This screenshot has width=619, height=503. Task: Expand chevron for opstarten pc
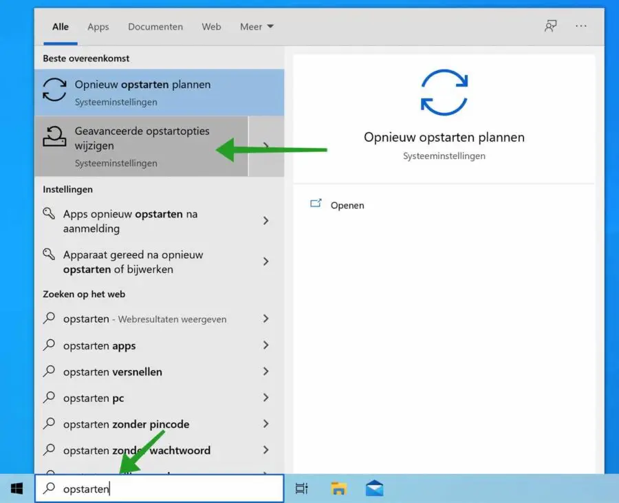[x=266, y=398]
